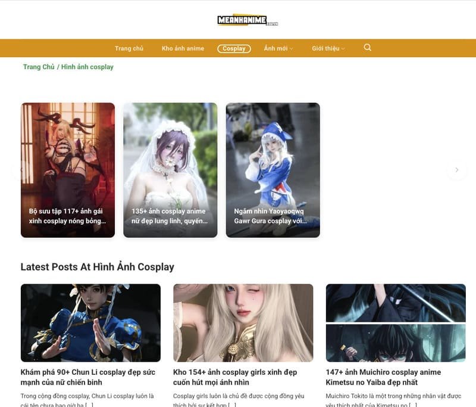This screenshot has width=476, height=407.
Task: Click the cosplay girls post thumbnail
Action: (x=243, y=322)
